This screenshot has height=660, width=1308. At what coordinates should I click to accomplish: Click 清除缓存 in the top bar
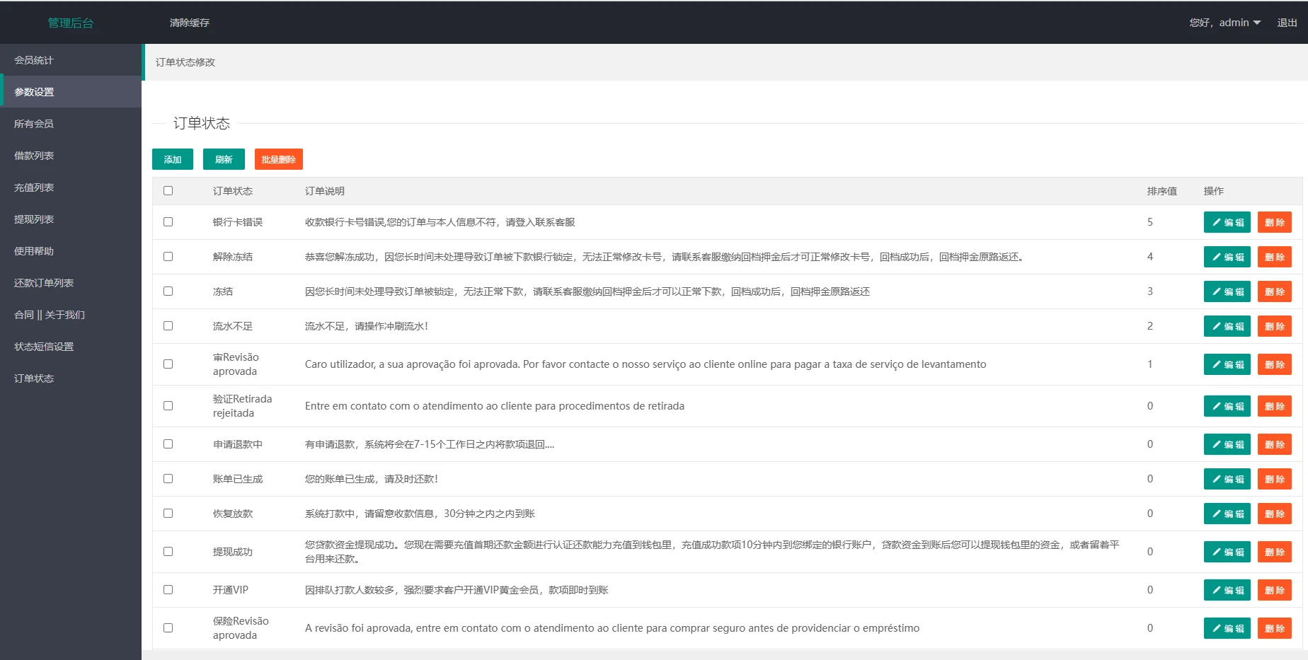click(190, 23)
